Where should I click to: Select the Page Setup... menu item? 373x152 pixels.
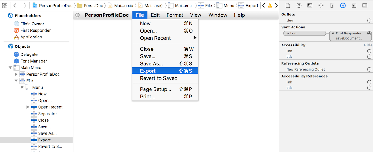(x=165, y=89)
